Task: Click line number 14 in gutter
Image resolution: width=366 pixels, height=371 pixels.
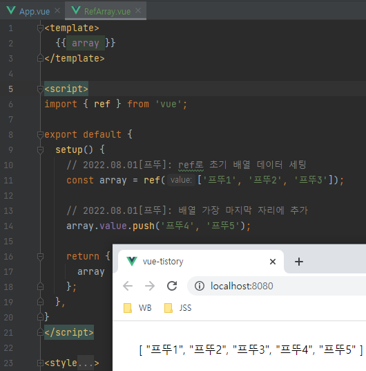Action: 8,226
